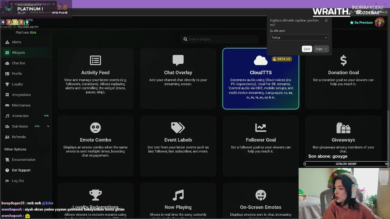The height and width of the screenshot is (219, 390).
Task: Click the Log Out link
Action: pos(26,181)
